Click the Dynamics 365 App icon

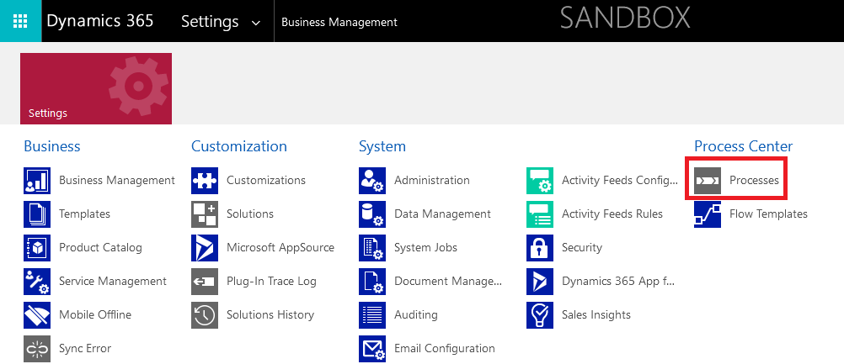pos(540,282)
